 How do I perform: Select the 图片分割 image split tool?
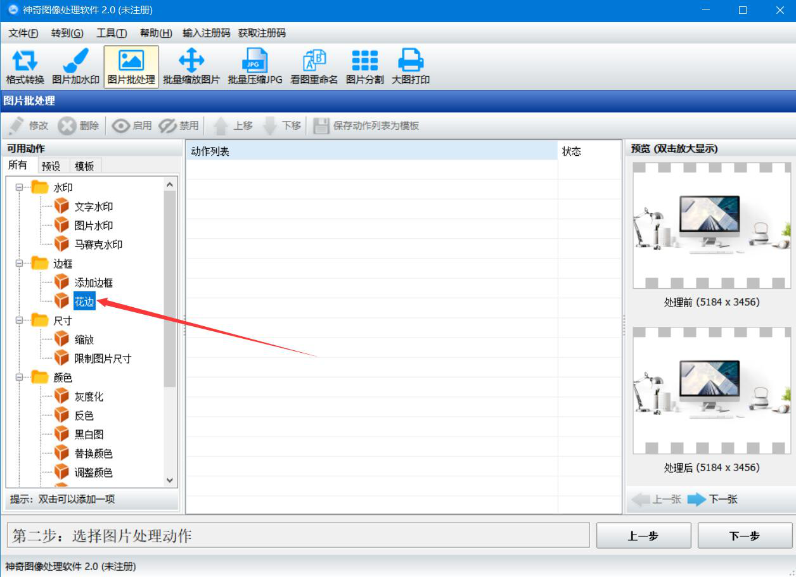[x=364, y=67]
